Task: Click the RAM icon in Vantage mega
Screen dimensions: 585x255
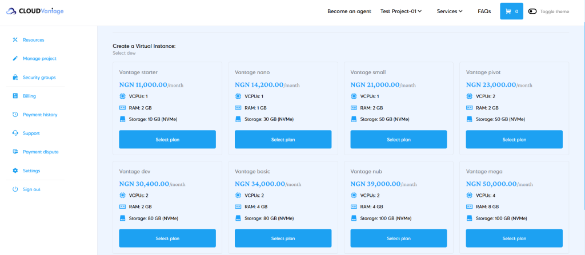Action: [470, 207]
